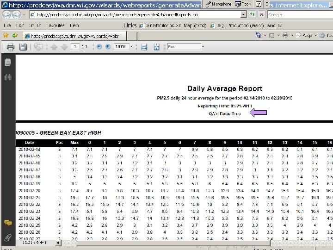Go to next page arrow in PDF toolbar
The height and width of the screenshot is (250, 333).
tap(64, 47)
